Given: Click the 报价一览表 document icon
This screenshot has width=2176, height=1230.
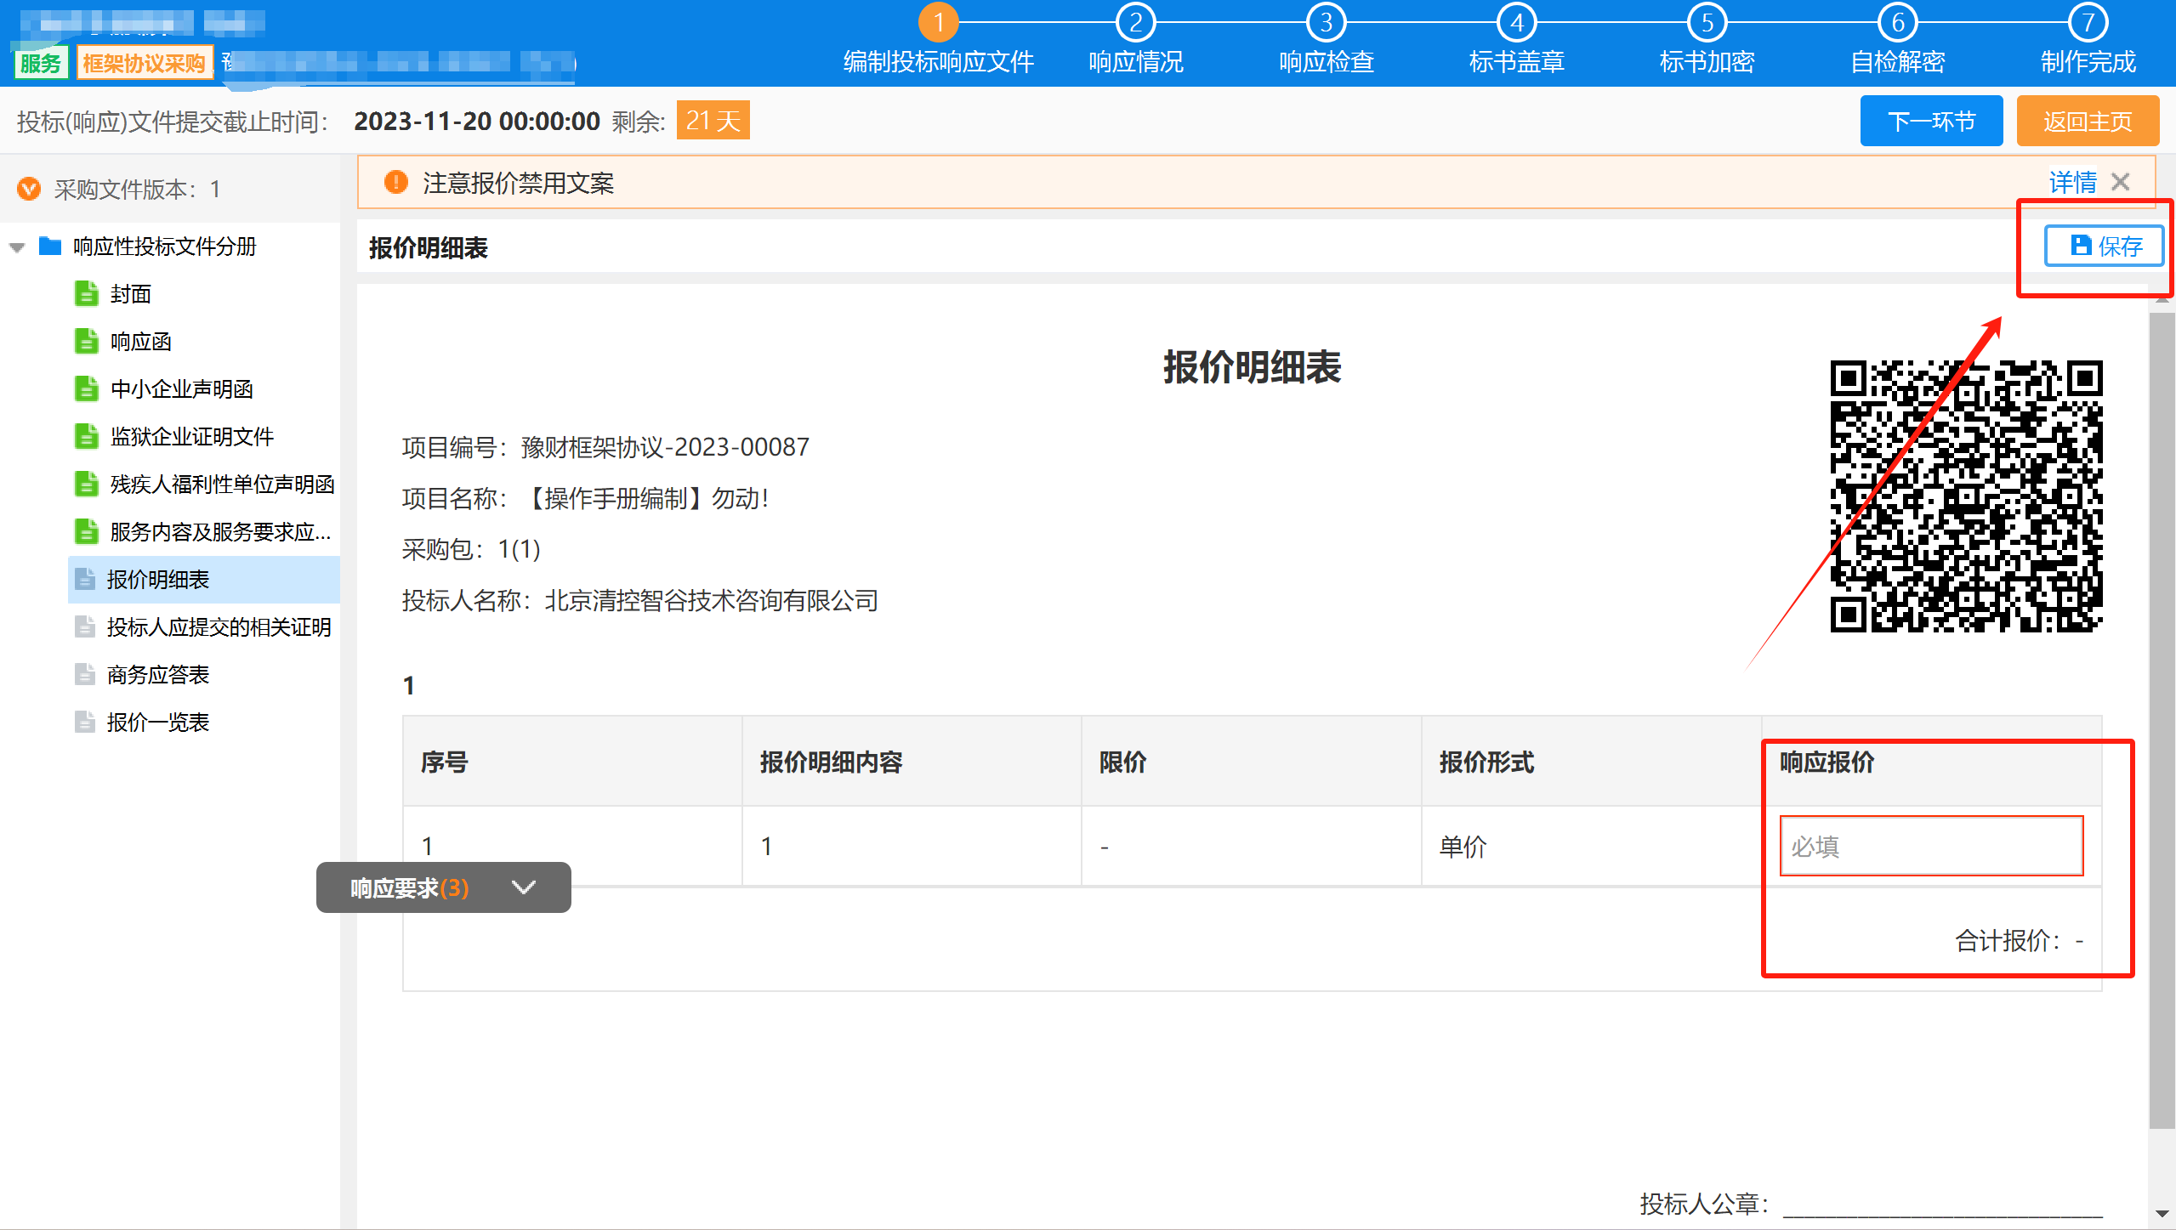Looking at the screenshot, I should pyautogui.click(x=85, y=722).
